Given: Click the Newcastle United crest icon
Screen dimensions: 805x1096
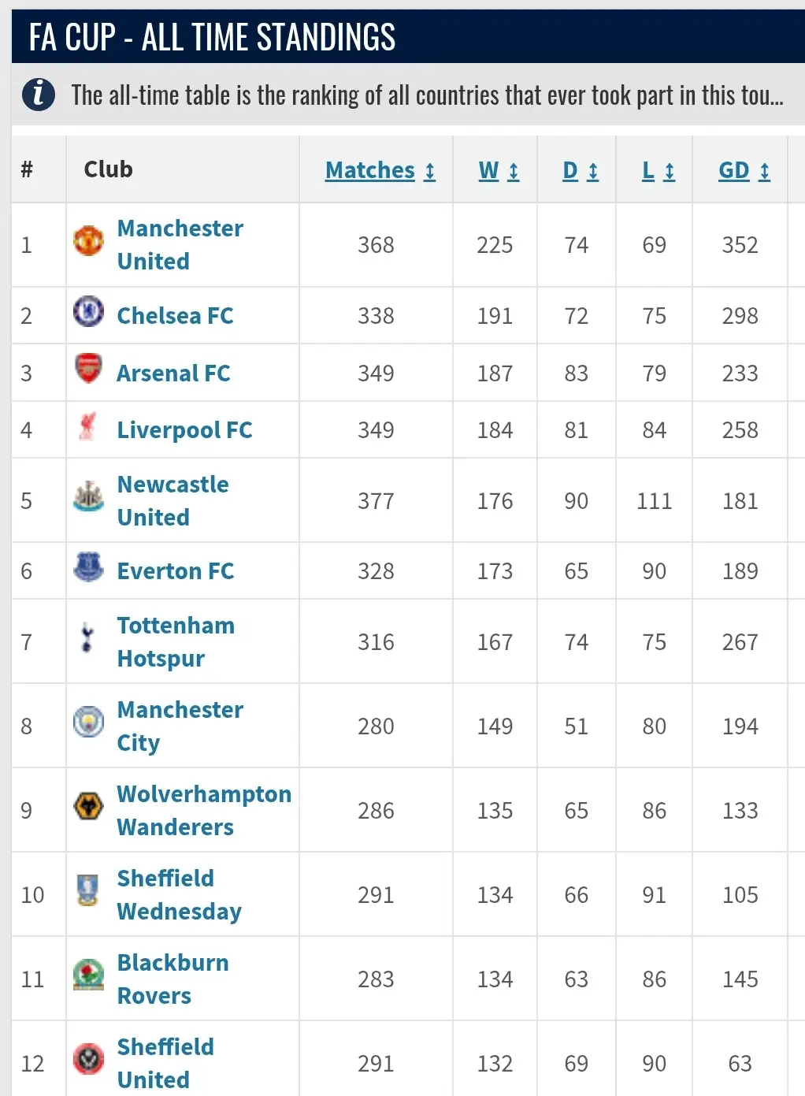Looking at the screenshot, I should [x=88, y=496].
